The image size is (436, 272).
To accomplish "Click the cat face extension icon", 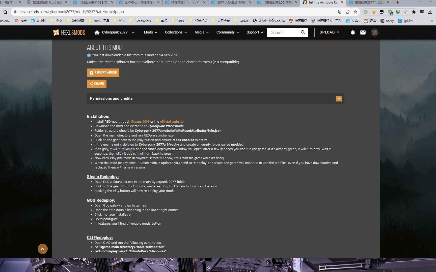I will click(x=406, y=12).
